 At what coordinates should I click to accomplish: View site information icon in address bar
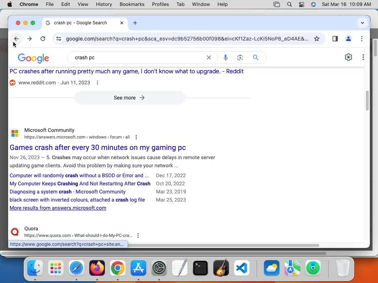(59, 39)
